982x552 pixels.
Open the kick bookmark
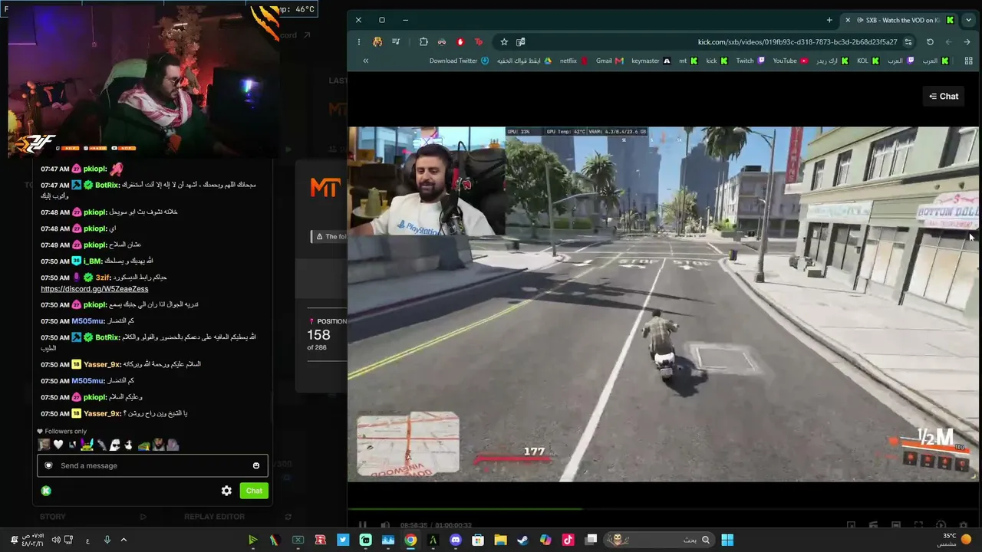click(x=717, y=61)
